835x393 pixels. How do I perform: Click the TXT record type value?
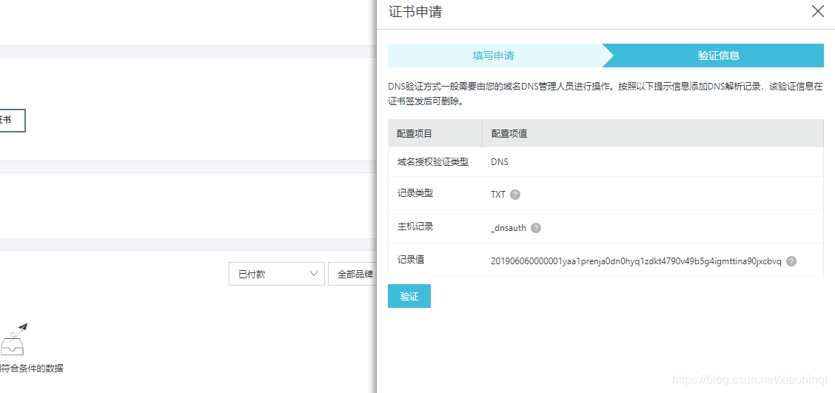click(x=498, y=195)
